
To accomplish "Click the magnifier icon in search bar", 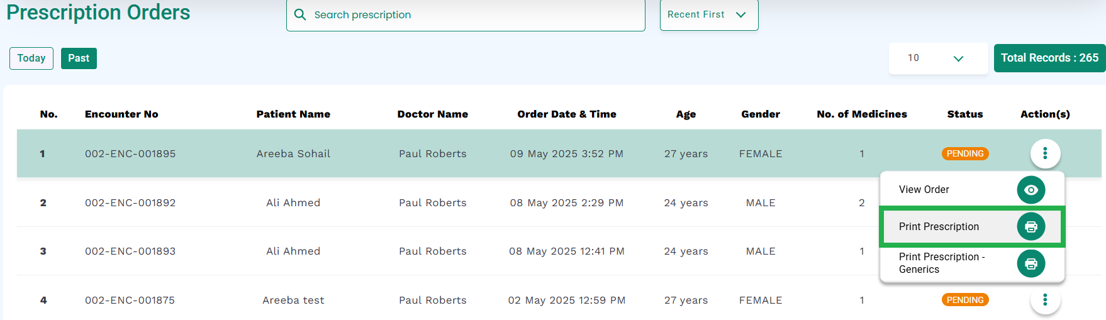I will coord(300,14).
